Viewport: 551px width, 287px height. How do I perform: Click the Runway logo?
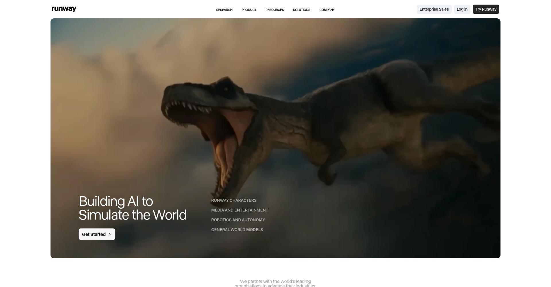[64, 9]
